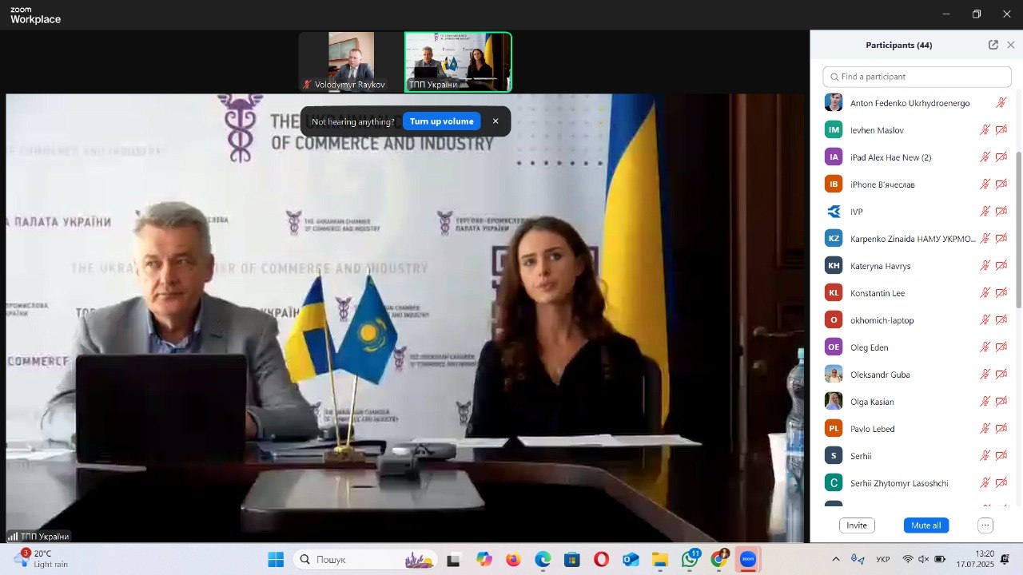Select participant name Pavlo Lebed

click(872, 429)
